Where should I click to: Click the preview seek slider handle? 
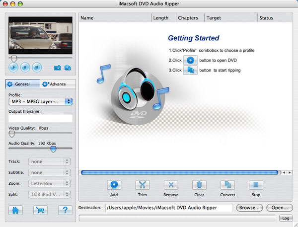pyautogui.click(x=14, y=59)
